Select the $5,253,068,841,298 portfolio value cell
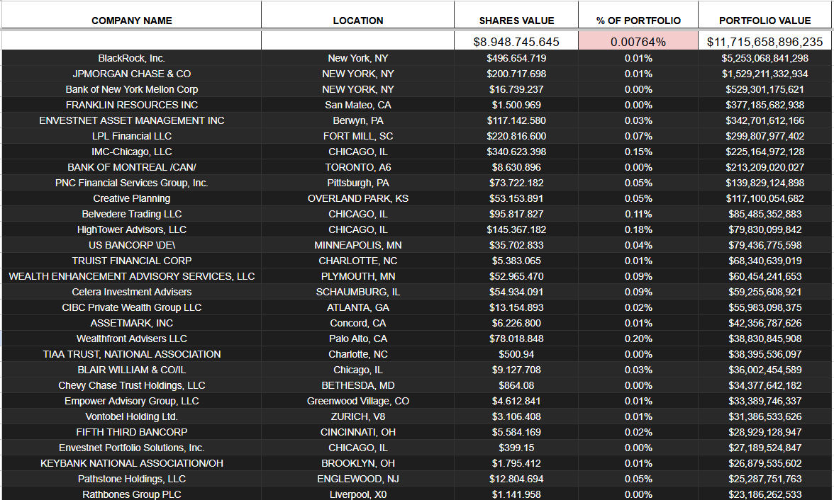The width and height of the screenshot is (834, 500). (764, 59)
